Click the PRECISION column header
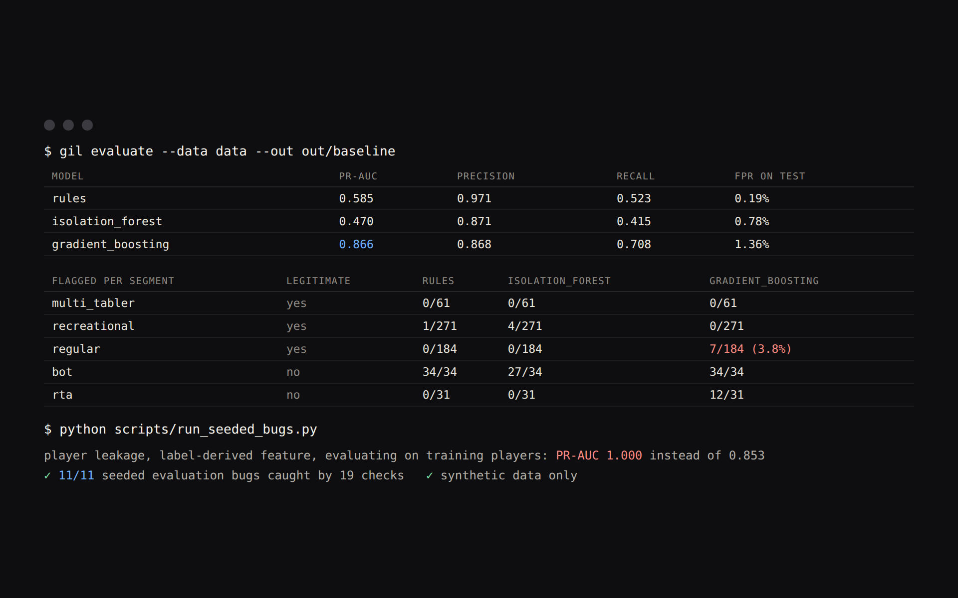958x598 pixels. pos(485,176)
